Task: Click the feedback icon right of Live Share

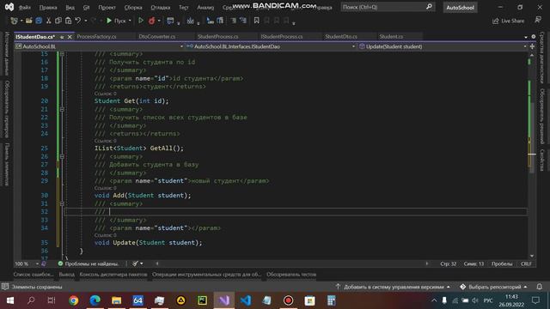Action: click(538, 21)
